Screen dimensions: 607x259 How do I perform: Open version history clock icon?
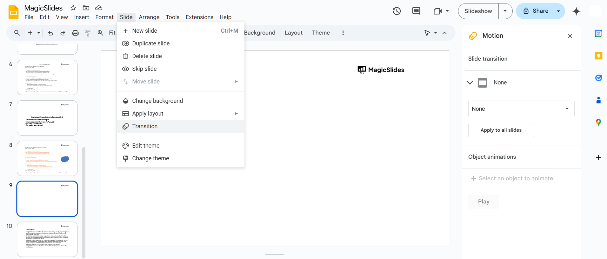397,11
